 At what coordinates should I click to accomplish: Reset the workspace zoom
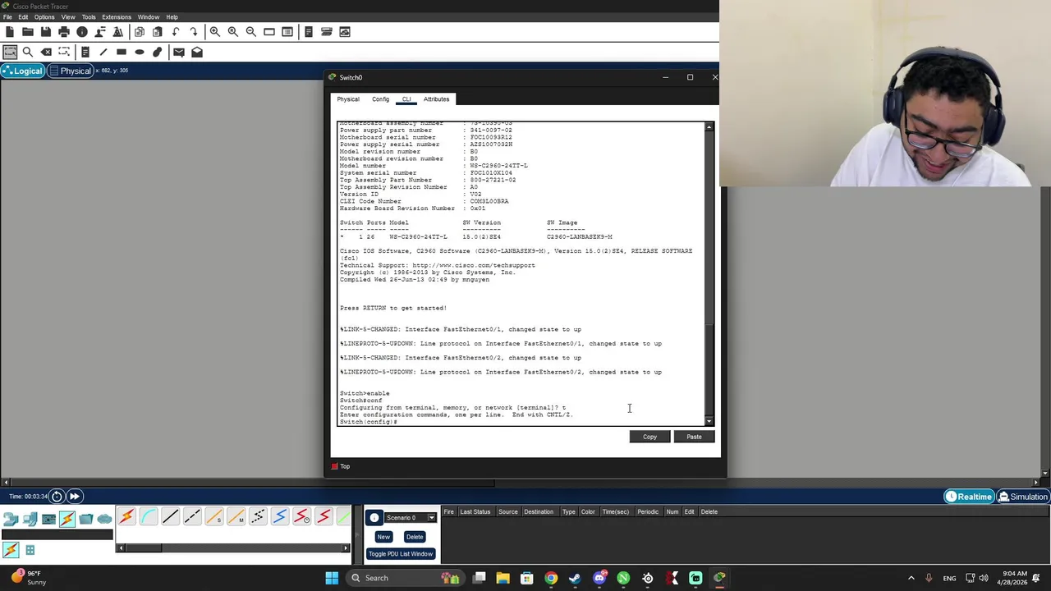[232, 32]
